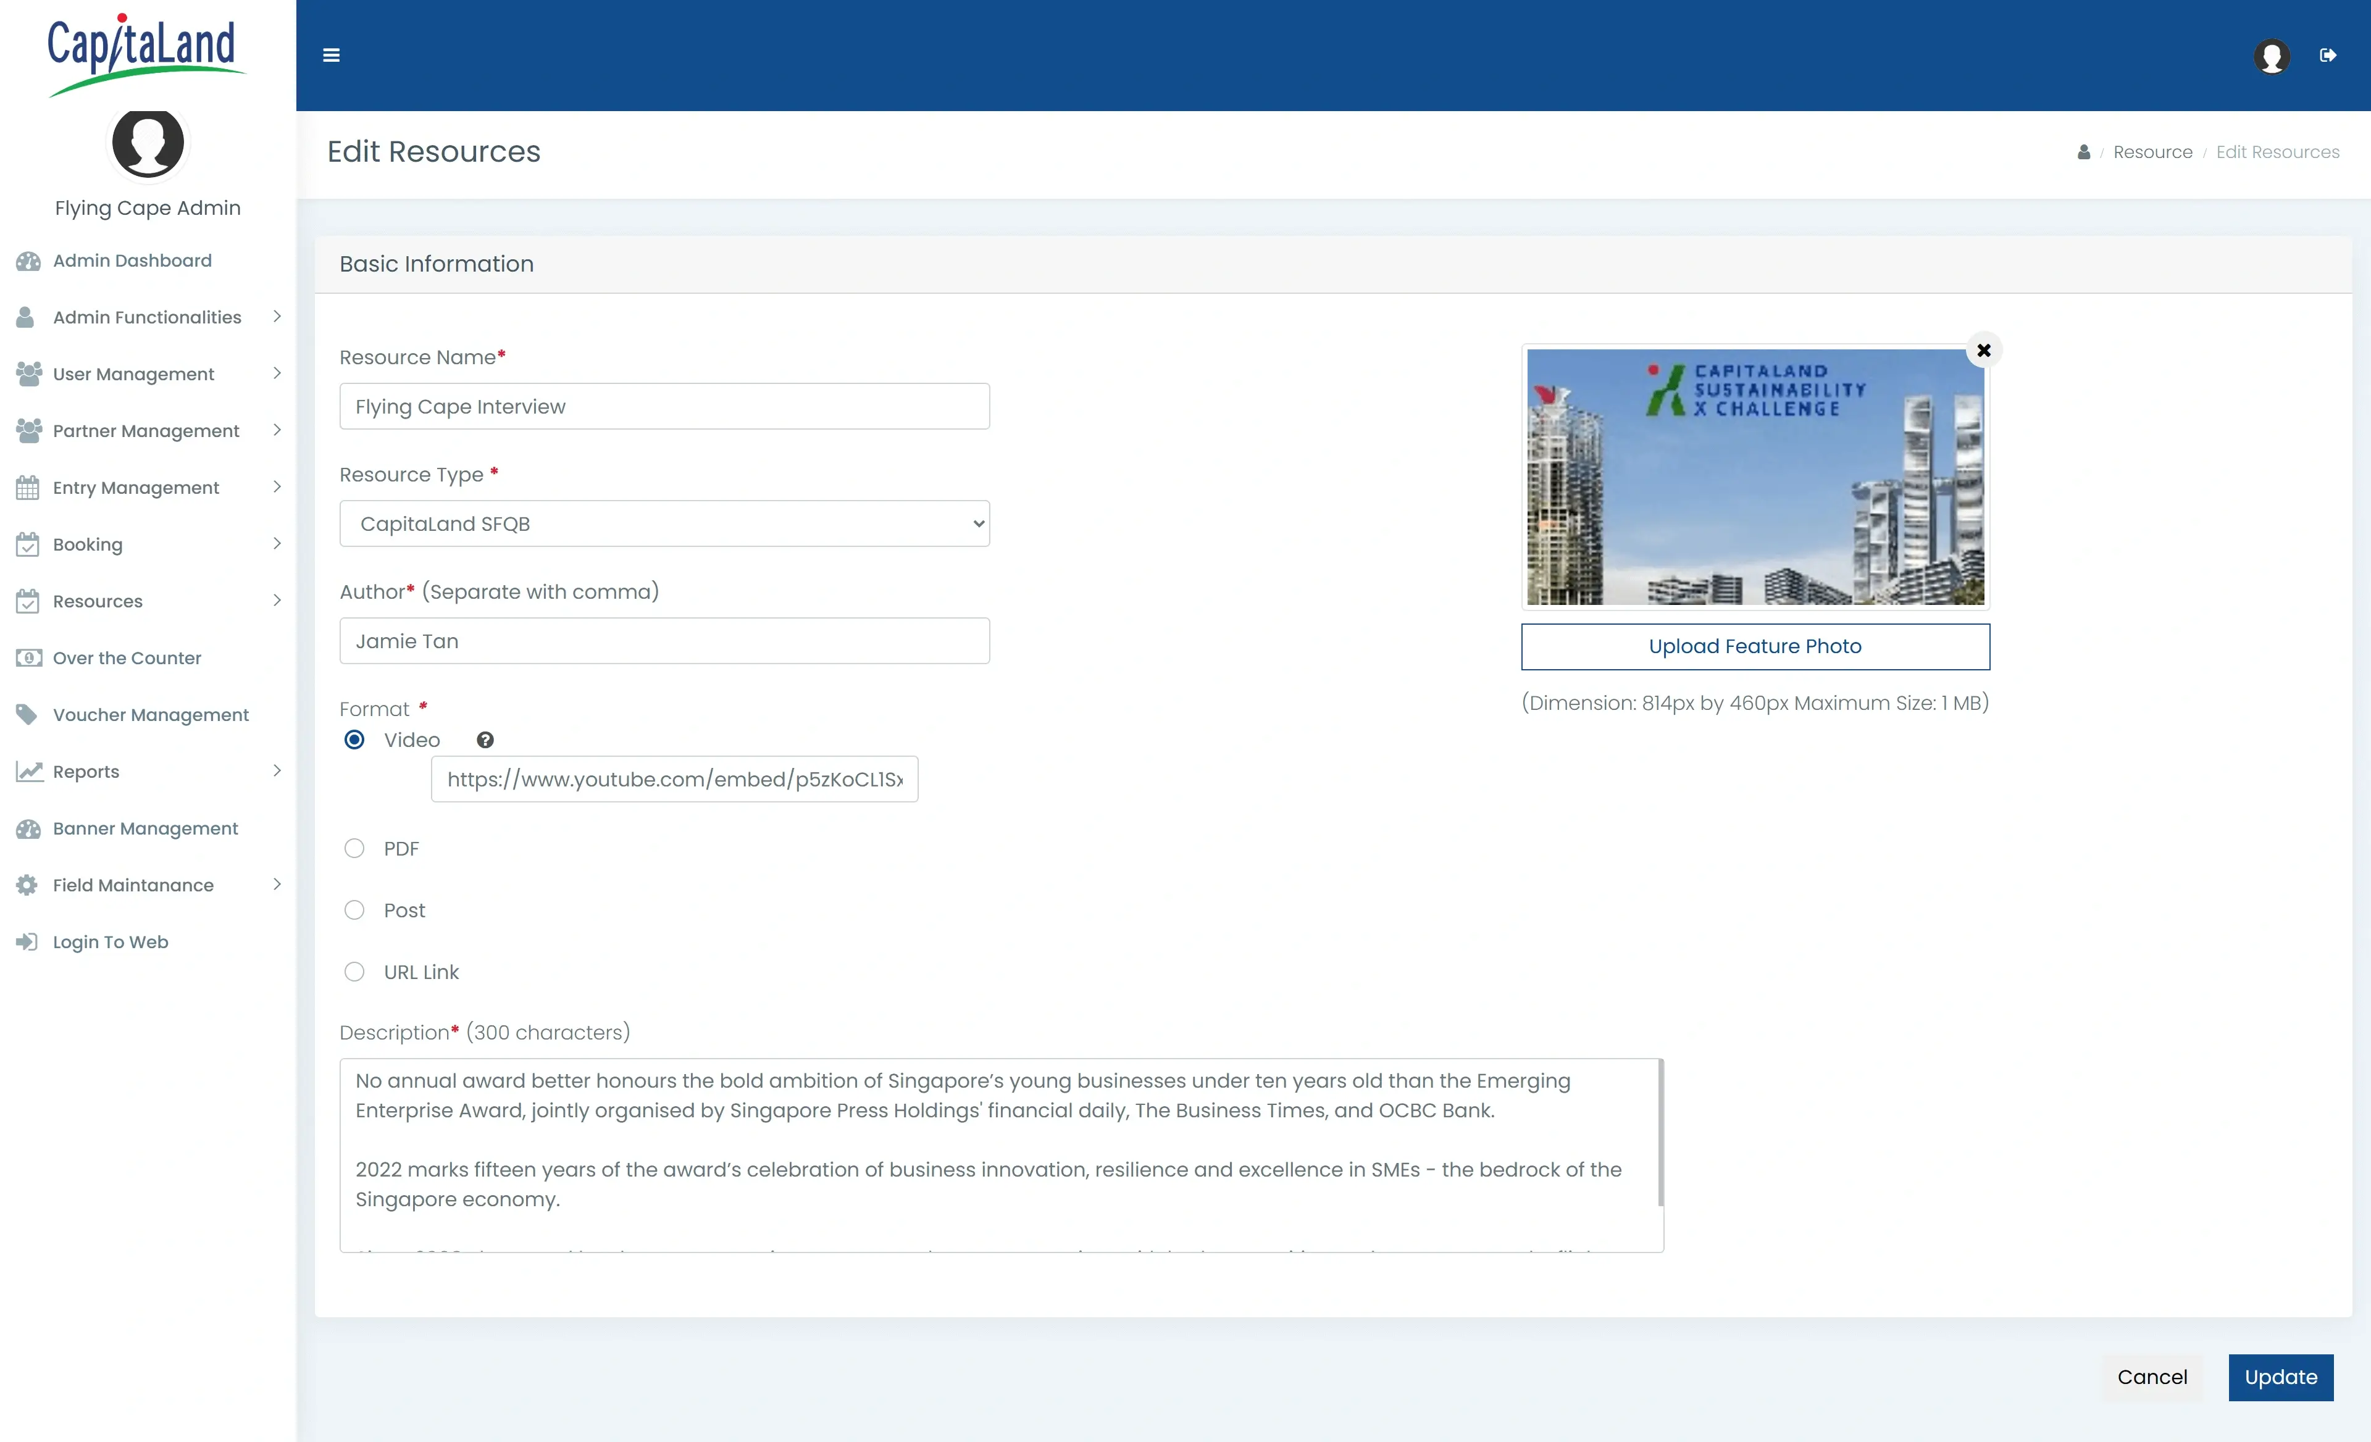Viewport: 2371px width, 1442px height.
Task: Click the Over the Counter money icon
Action: point(28,658)
